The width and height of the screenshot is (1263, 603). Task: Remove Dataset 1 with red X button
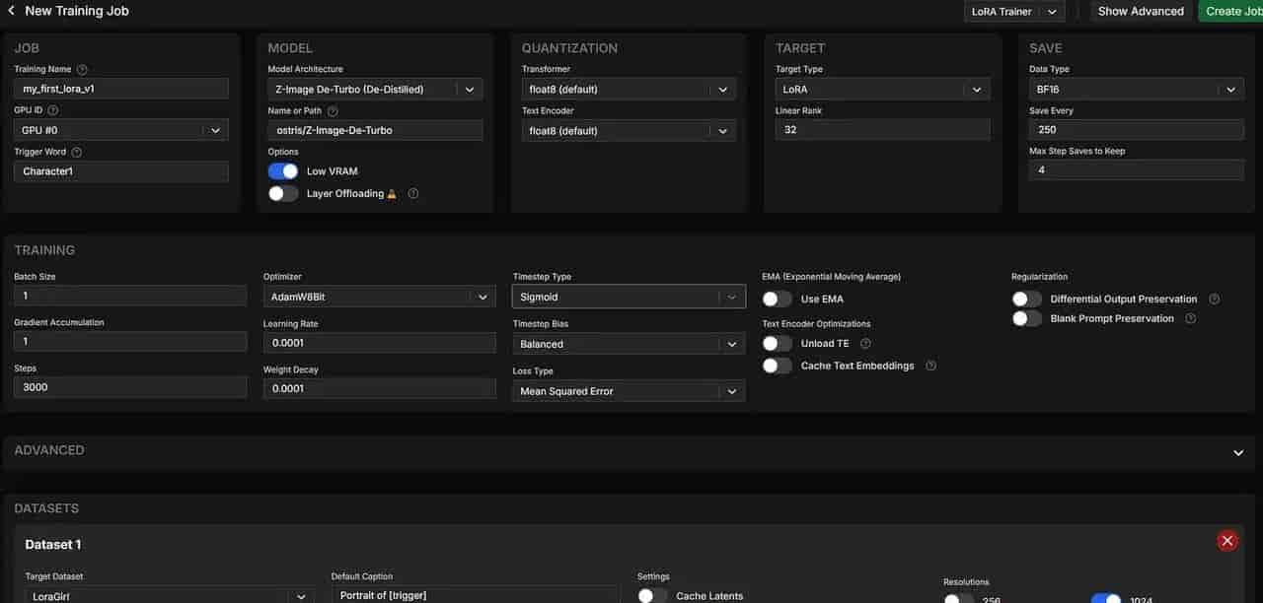click(x=1226, y=540)
